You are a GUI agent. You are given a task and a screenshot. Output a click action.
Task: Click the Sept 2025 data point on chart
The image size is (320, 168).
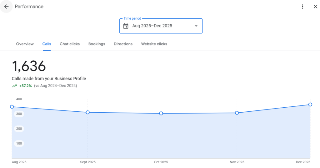coord(88,112)
